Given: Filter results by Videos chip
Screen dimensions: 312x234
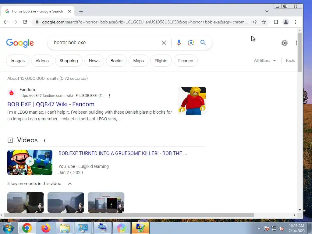Looking at the screenshot, I should click(42, 61).
